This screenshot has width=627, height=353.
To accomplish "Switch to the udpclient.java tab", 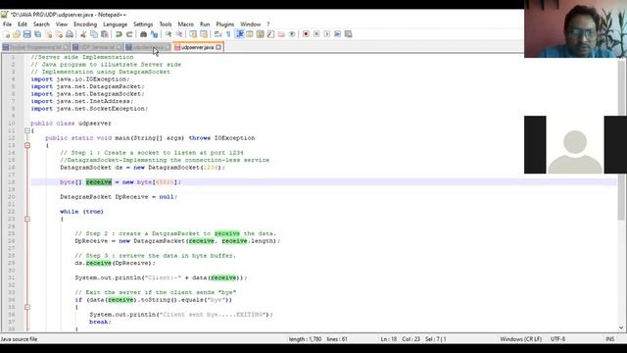I will [148, 47].
